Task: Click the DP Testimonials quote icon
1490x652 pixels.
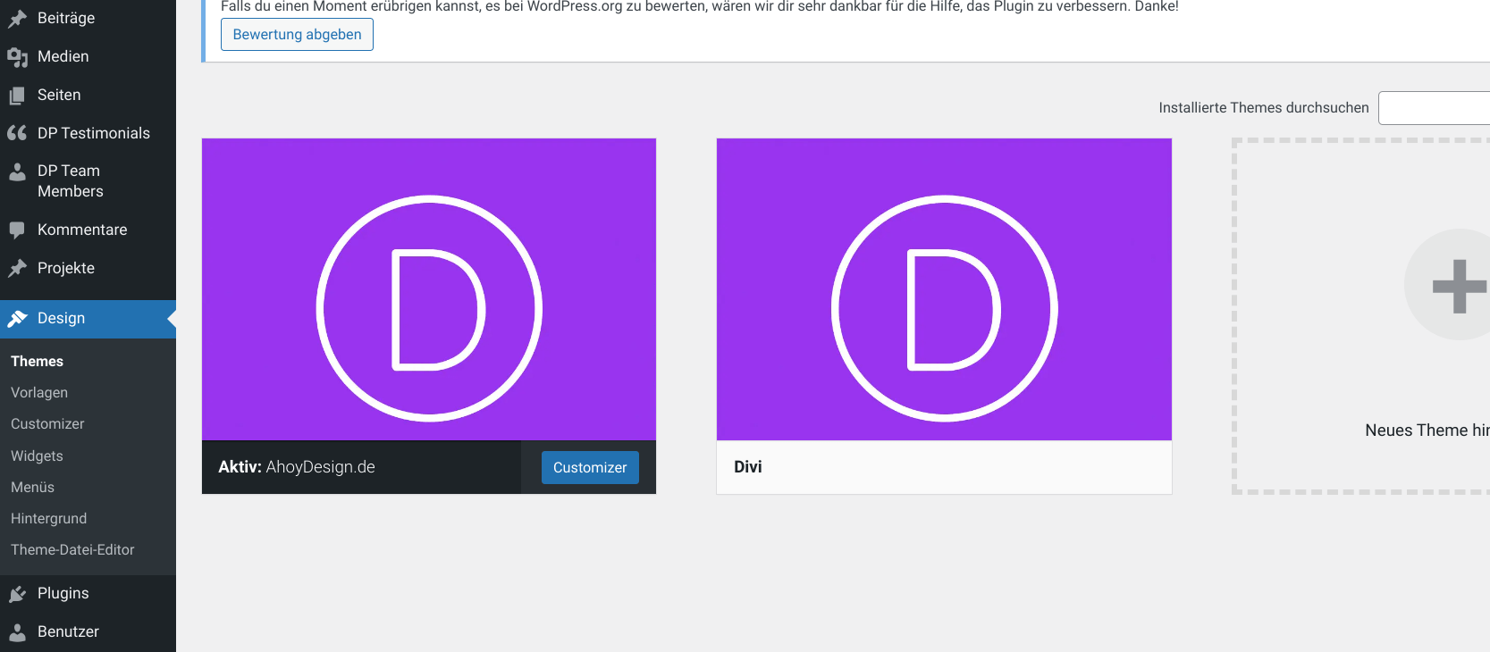Action: pyautogui.click(x=17, y=133)
